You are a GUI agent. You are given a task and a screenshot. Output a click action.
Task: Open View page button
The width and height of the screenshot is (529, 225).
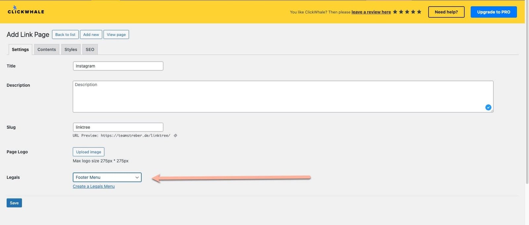point(116,35)
